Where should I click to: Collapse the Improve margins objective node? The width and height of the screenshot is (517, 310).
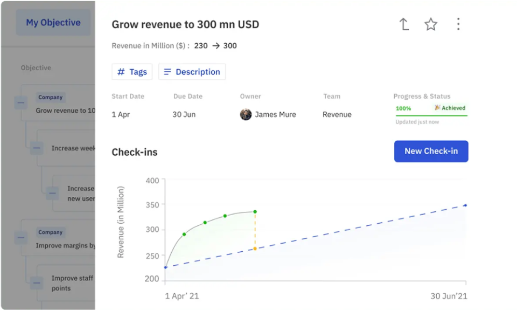[x=21, y=238]
